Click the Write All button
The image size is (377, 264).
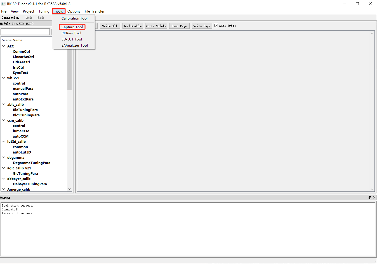pos(110,26)
